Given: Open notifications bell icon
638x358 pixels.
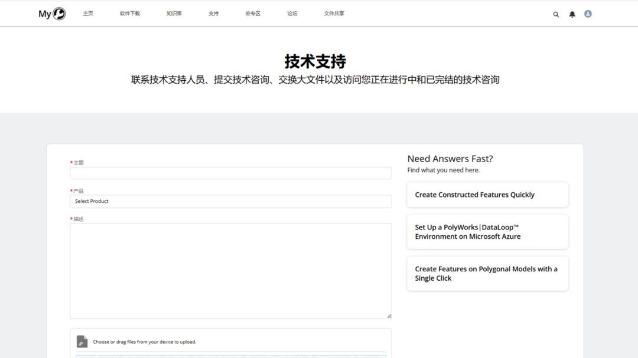Looking at the screenshot, I should [x=572, y=15].
